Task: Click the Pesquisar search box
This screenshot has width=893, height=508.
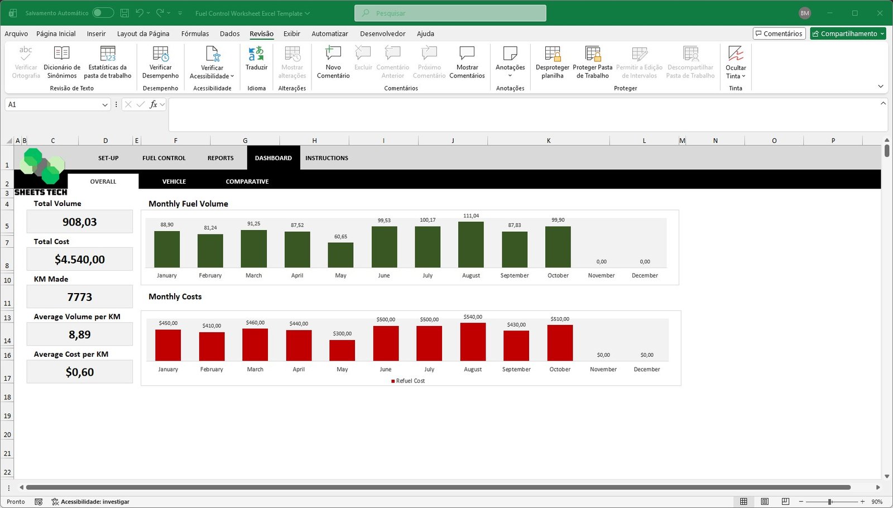Action: (450, 13)
